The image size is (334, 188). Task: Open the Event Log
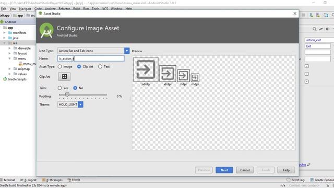point(296,180)
